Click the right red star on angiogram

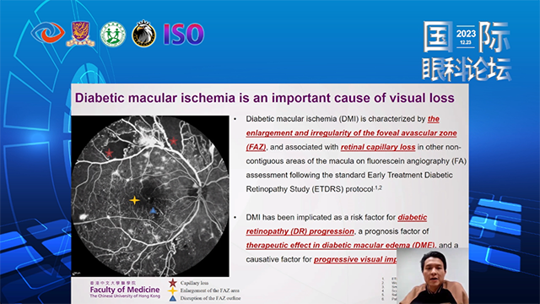point(174,141)
